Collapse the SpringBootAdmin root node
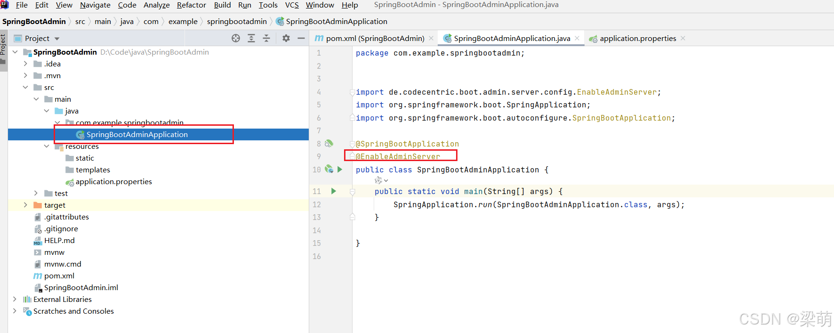This screenshot has width=834, height=333. [x=15, y=52]
